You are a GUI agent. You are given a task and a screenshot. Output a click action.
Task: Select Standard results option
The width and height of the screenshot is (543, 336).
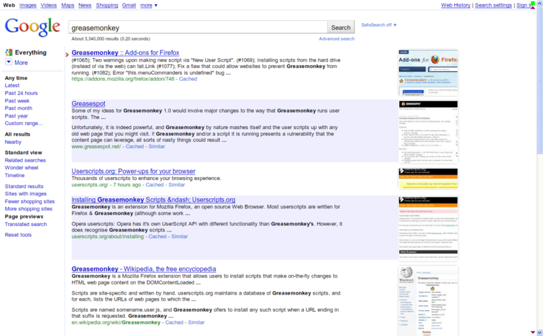24,186
